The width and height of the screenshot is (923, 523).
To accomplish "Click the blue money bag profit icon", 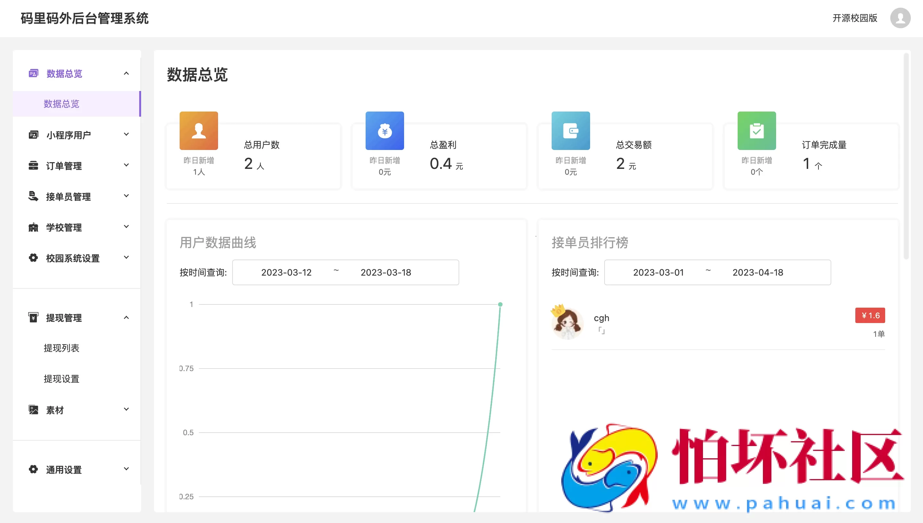I will 385,131.
